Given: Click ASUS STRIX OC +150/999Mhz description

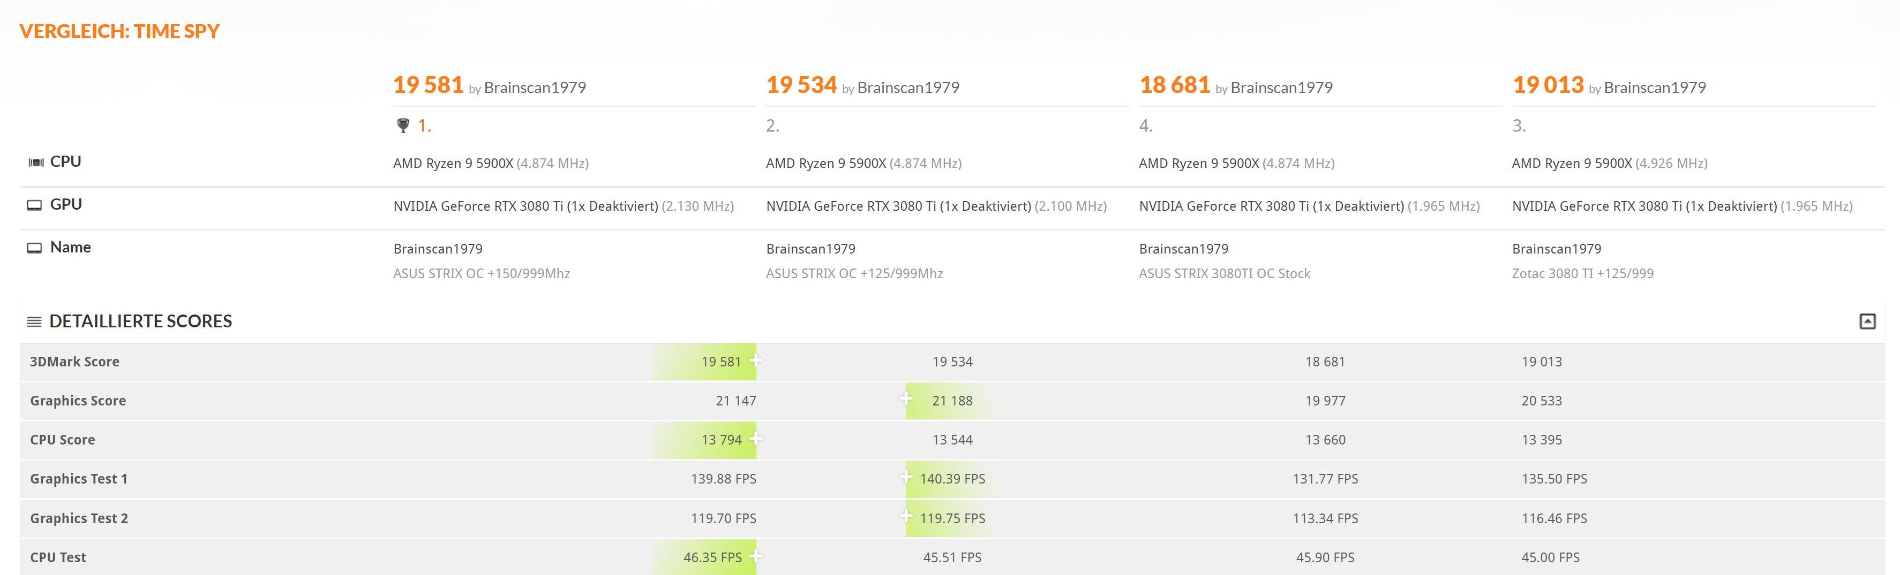Looking at the screenshot, I should click(x=482, y=274).
